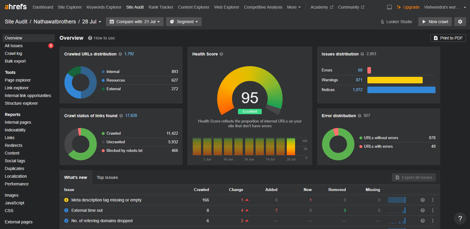Open more options for referring domains dropped row
The width and height of the screenshot is (470, 229).
(433, 221)
